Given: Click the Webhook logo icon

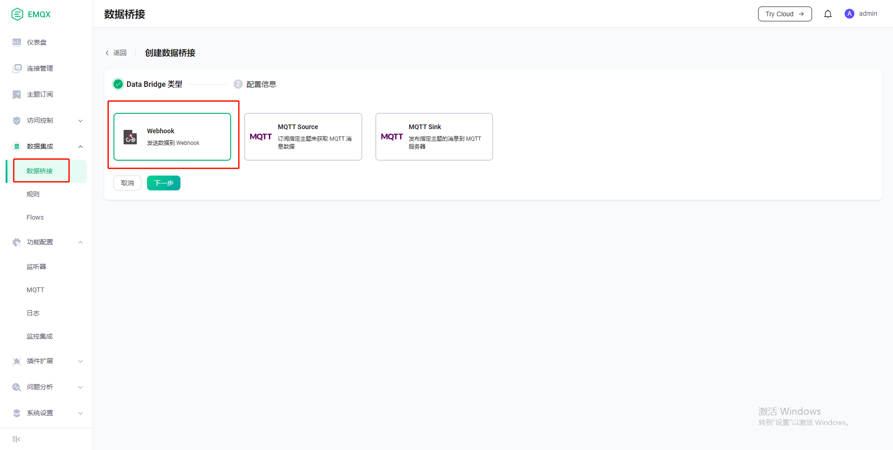Looking at the screenshot, I should click(130, 137).
